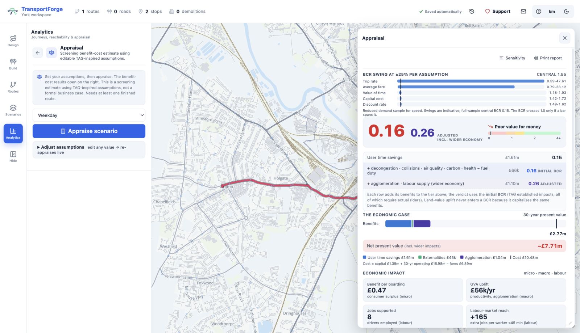Expand the Adjust assumptions section
Viewport: 580px width, 333px height.
click(x=89, y=150)
